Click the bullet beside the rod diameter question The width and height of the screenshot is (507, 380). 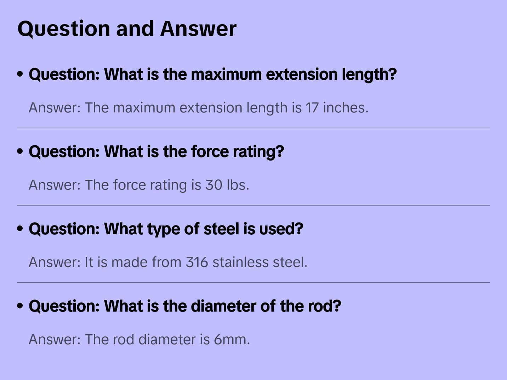20,306
